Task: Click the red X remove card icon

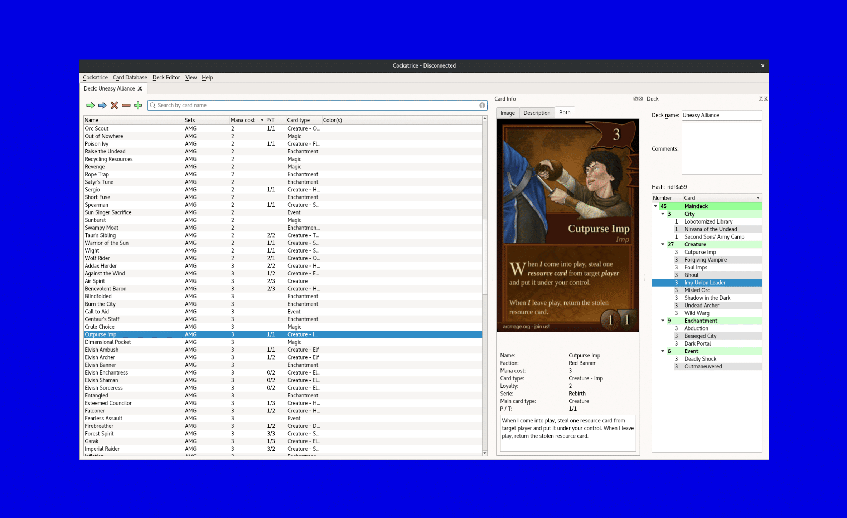Action: pos(114,105)
